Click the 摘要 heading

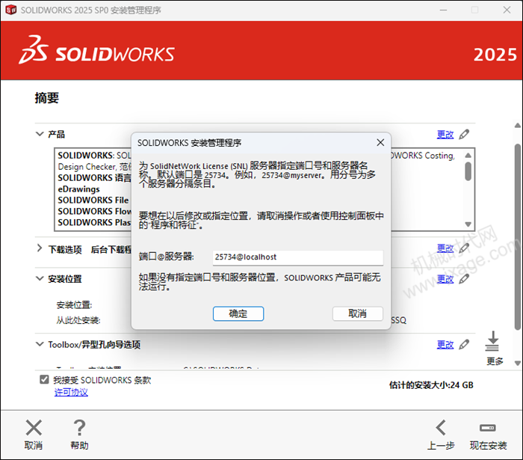47,98
